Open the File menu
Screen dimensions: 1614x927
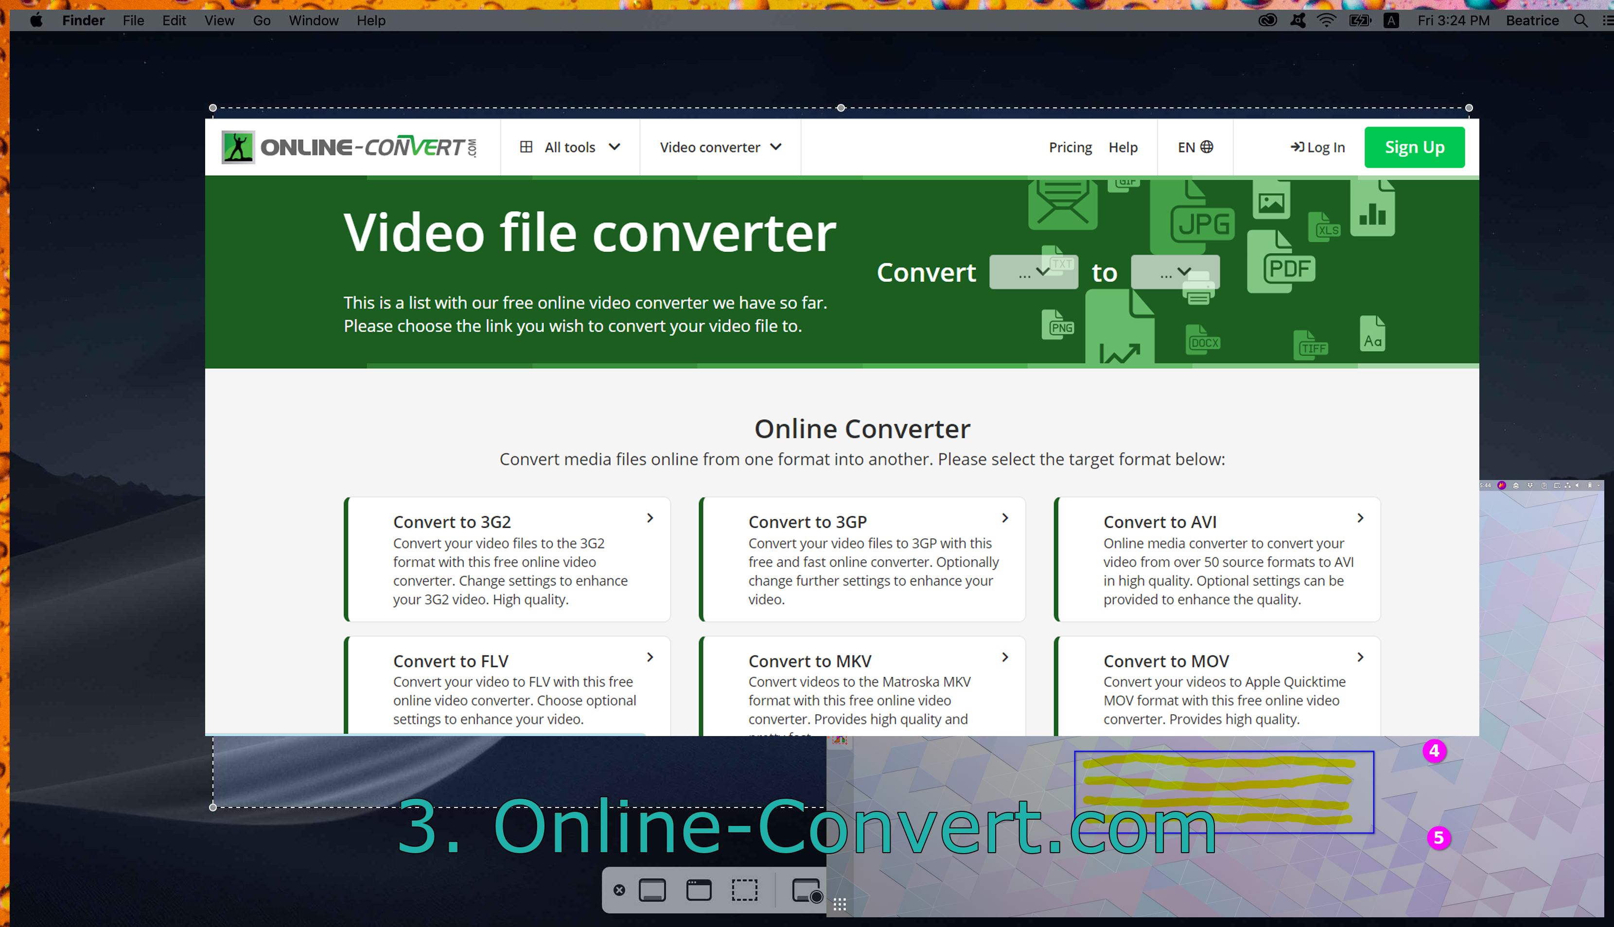pyautogui.click(x=133, y=20)
